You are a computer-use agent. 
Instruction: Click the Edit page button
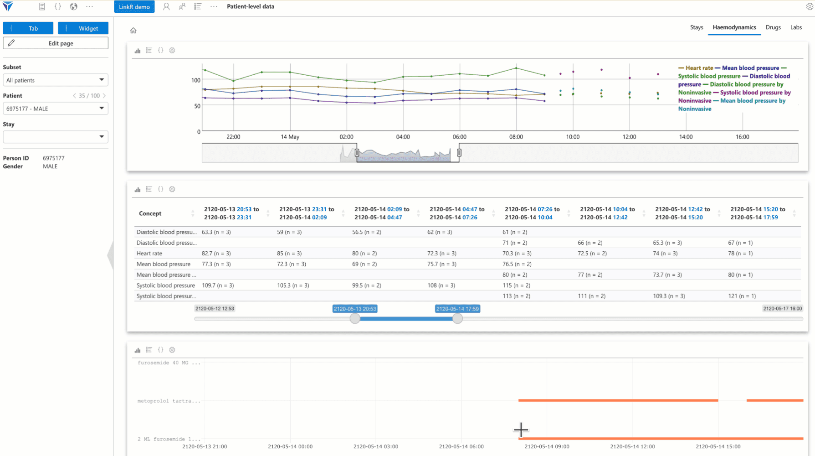(x=56, y=43)
